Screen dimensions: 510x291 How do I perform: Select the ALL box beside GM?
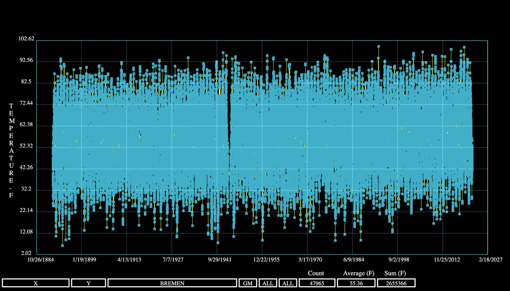pos(268,283)
